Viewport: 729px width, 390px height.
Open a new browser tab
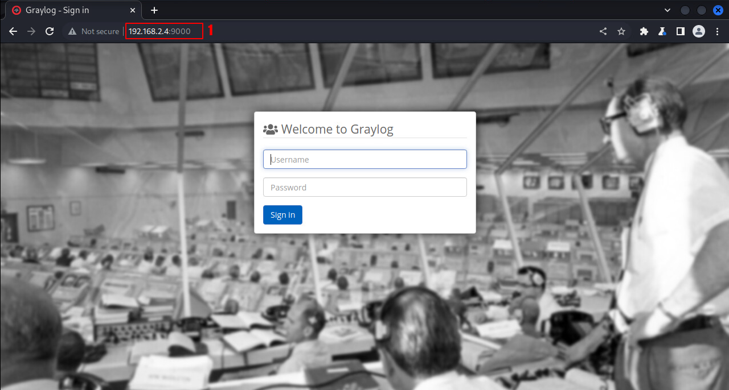[154, 10]
